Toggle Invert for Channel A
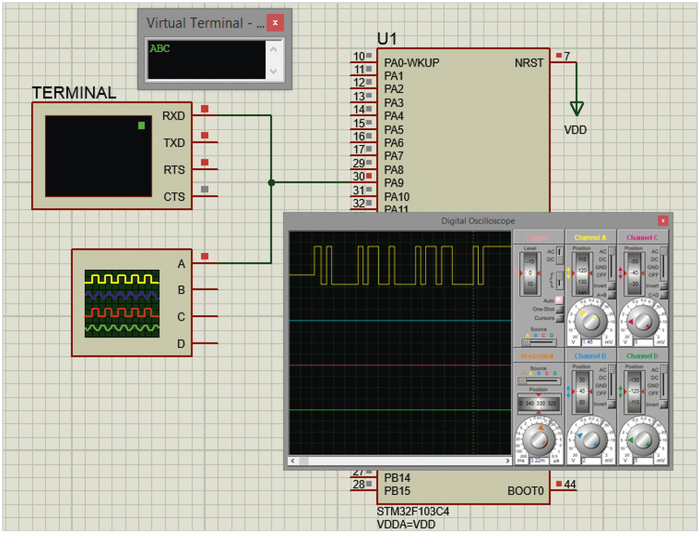The image size is (700, 533). click(611, 286)
